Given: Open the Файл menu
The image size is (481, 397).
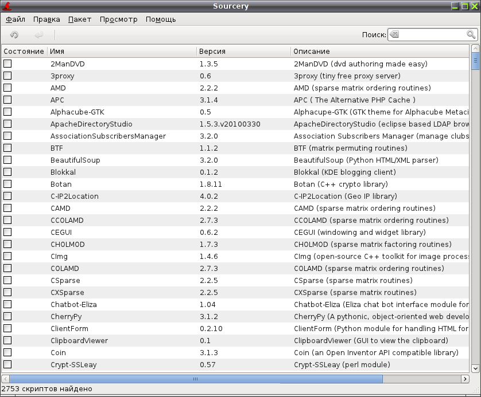Looking at the screenshot, I should 15,19.
